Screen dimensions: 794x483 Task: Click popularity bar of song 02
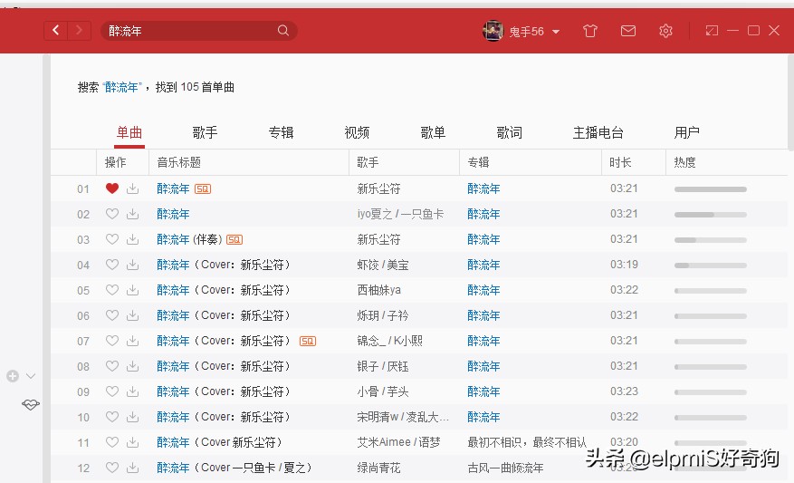tap(711, 215)
